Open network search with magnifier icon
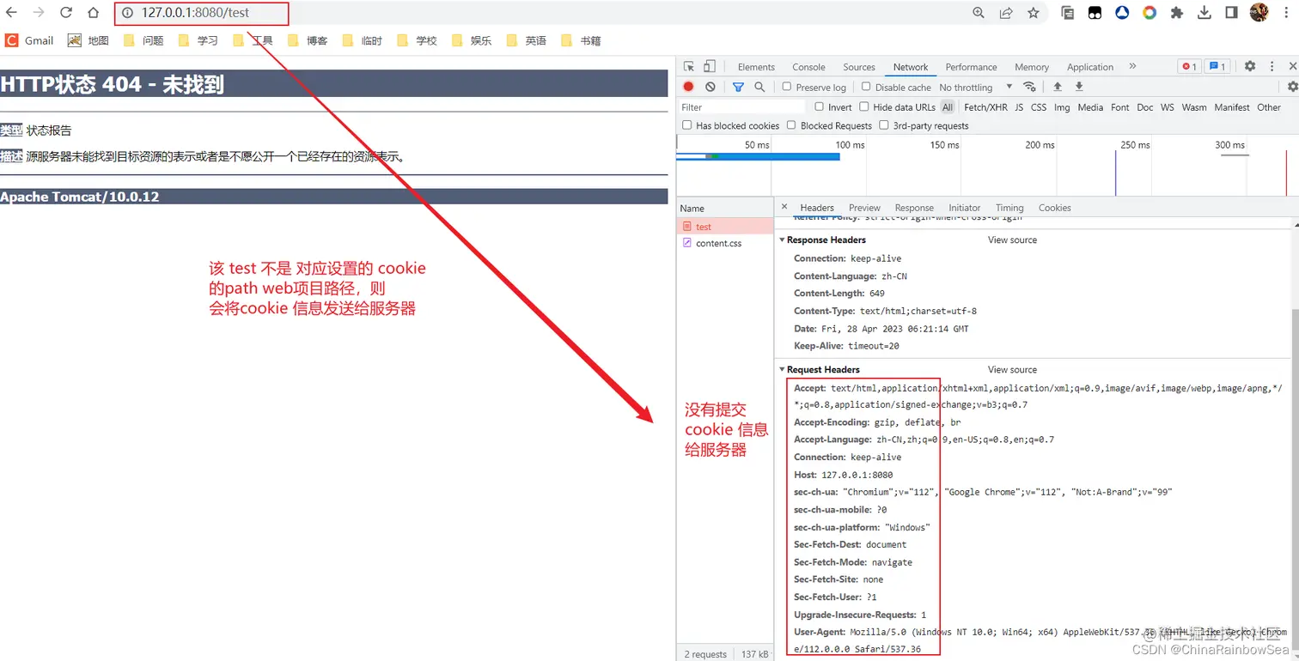 tap(759, 87)
